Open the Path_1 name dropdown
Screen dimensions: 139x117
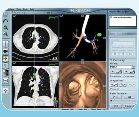tap(133, 67)
